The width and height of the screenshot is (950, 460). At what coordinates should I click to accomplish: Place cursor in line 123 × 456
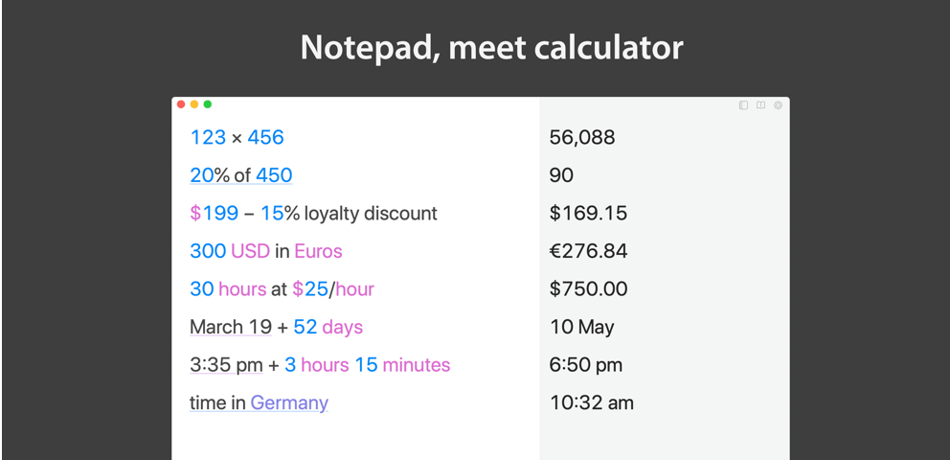click(237, 138)
